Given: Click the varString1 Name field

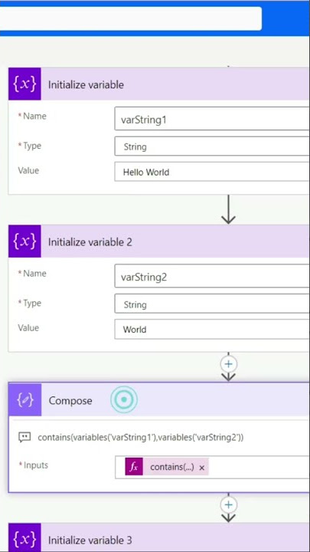Looking at the screenshot, I should [x=212, y=120].
